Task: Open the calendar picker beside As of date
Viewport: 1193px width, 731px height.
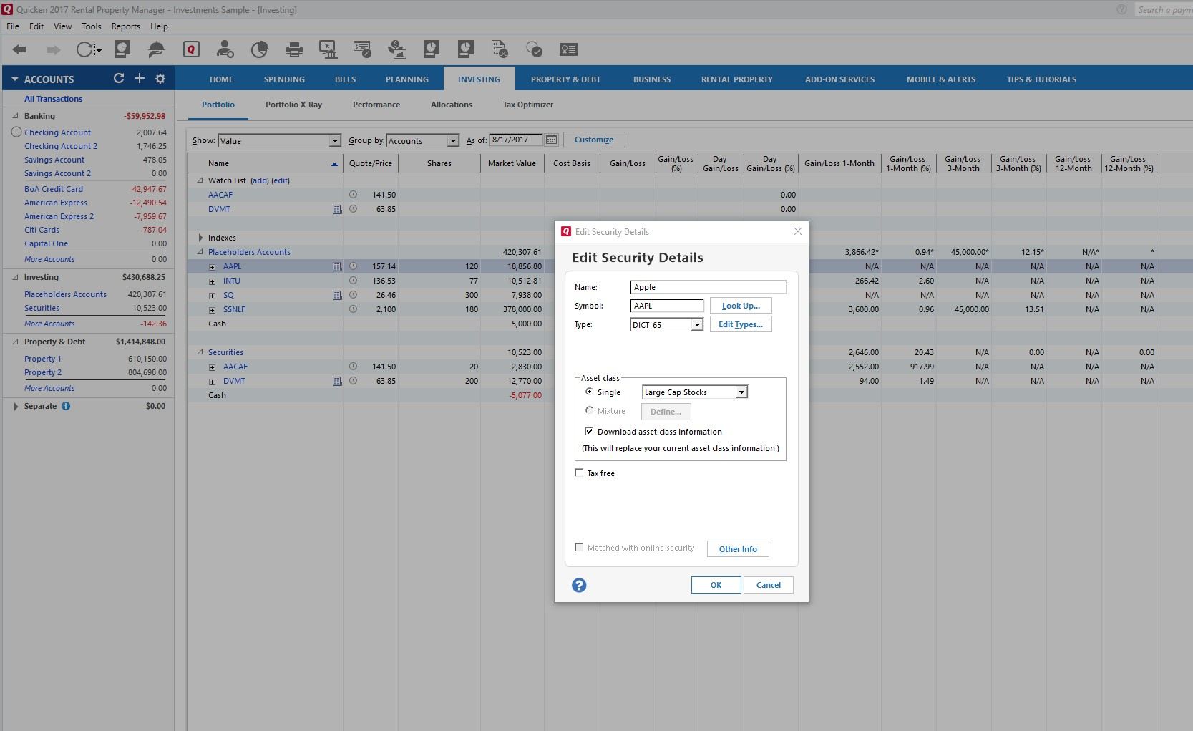Action: point(551,140)
